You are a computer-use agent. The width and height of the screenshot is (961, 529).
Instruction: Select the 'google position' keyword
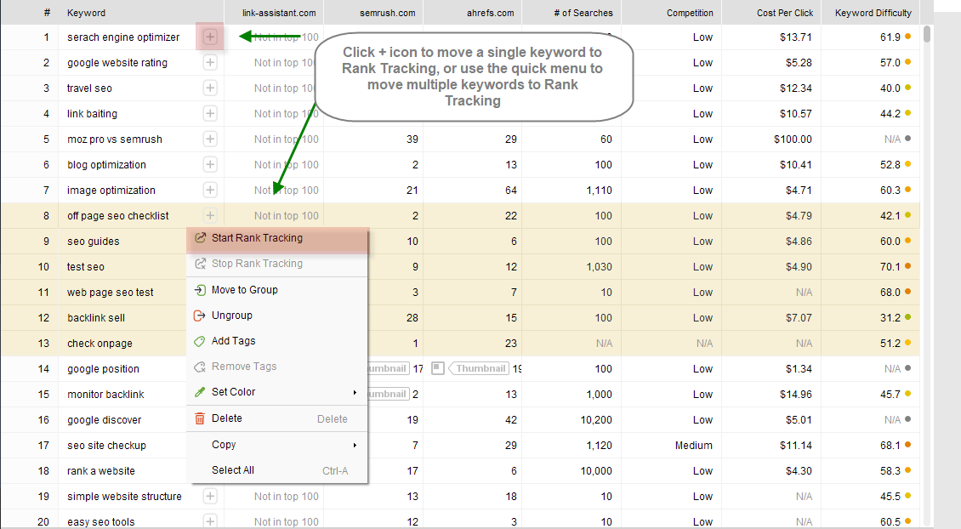(x=103, y=369)
